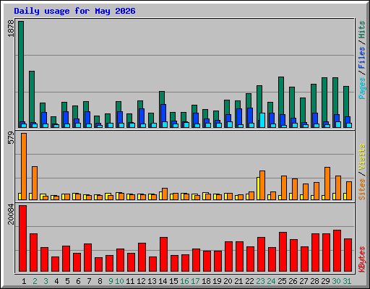Click day label 28 on x-axis

point(314,281)
